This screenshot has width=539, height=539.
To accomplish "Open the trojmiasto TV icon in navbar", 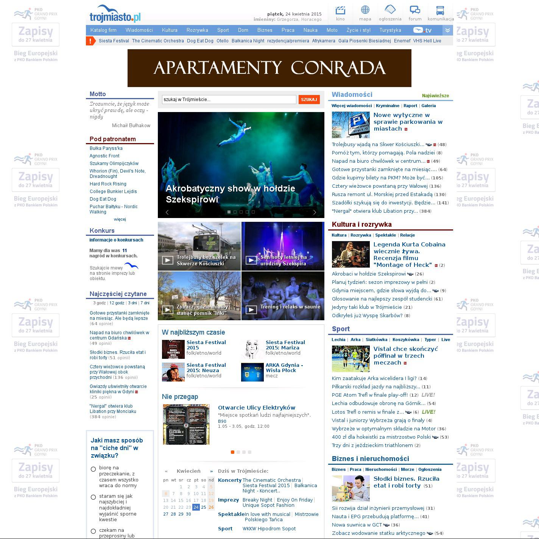I will pyautogui.click(x=422, y=30).
